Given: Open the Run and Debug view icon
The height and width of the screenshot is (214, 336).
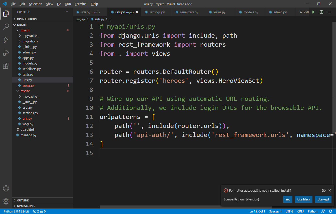Looking at the screenshot, I should 6,53.
